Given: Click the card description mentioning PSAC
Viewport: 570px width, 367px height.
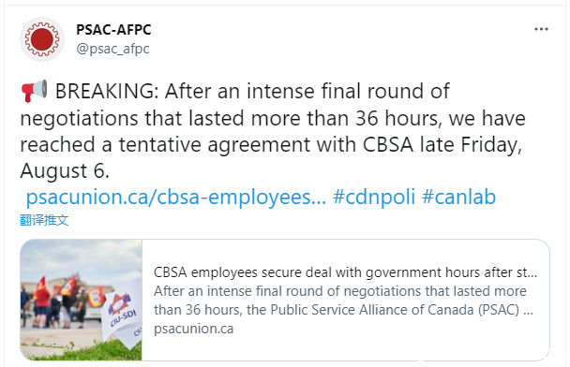Looking at the screenshot, I should [343, 301].
